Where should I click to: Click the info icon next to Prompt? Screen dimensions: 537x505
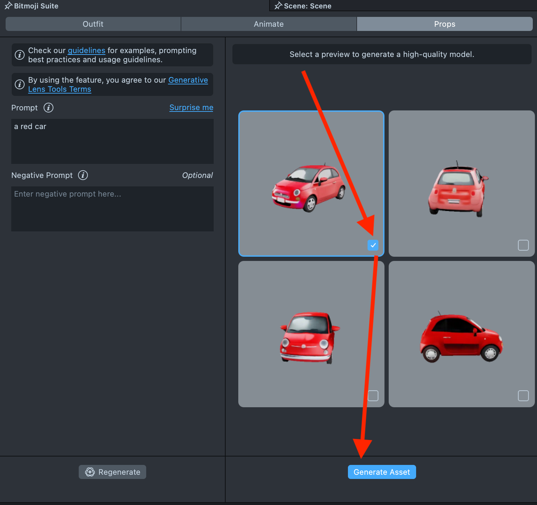pyautogui.click(x=48, y=108)
